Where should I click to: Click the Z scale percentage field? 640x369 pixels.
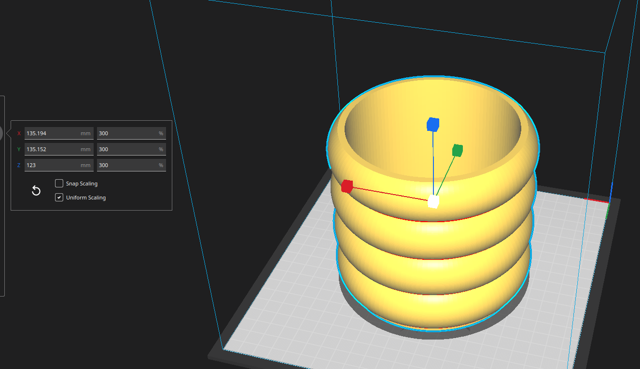click(131, 165)
